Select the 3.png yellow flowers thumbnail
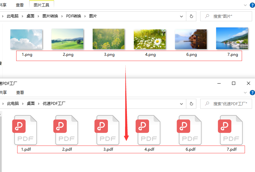The height and width of the screenshot is (172, 255). click(109, 39)
